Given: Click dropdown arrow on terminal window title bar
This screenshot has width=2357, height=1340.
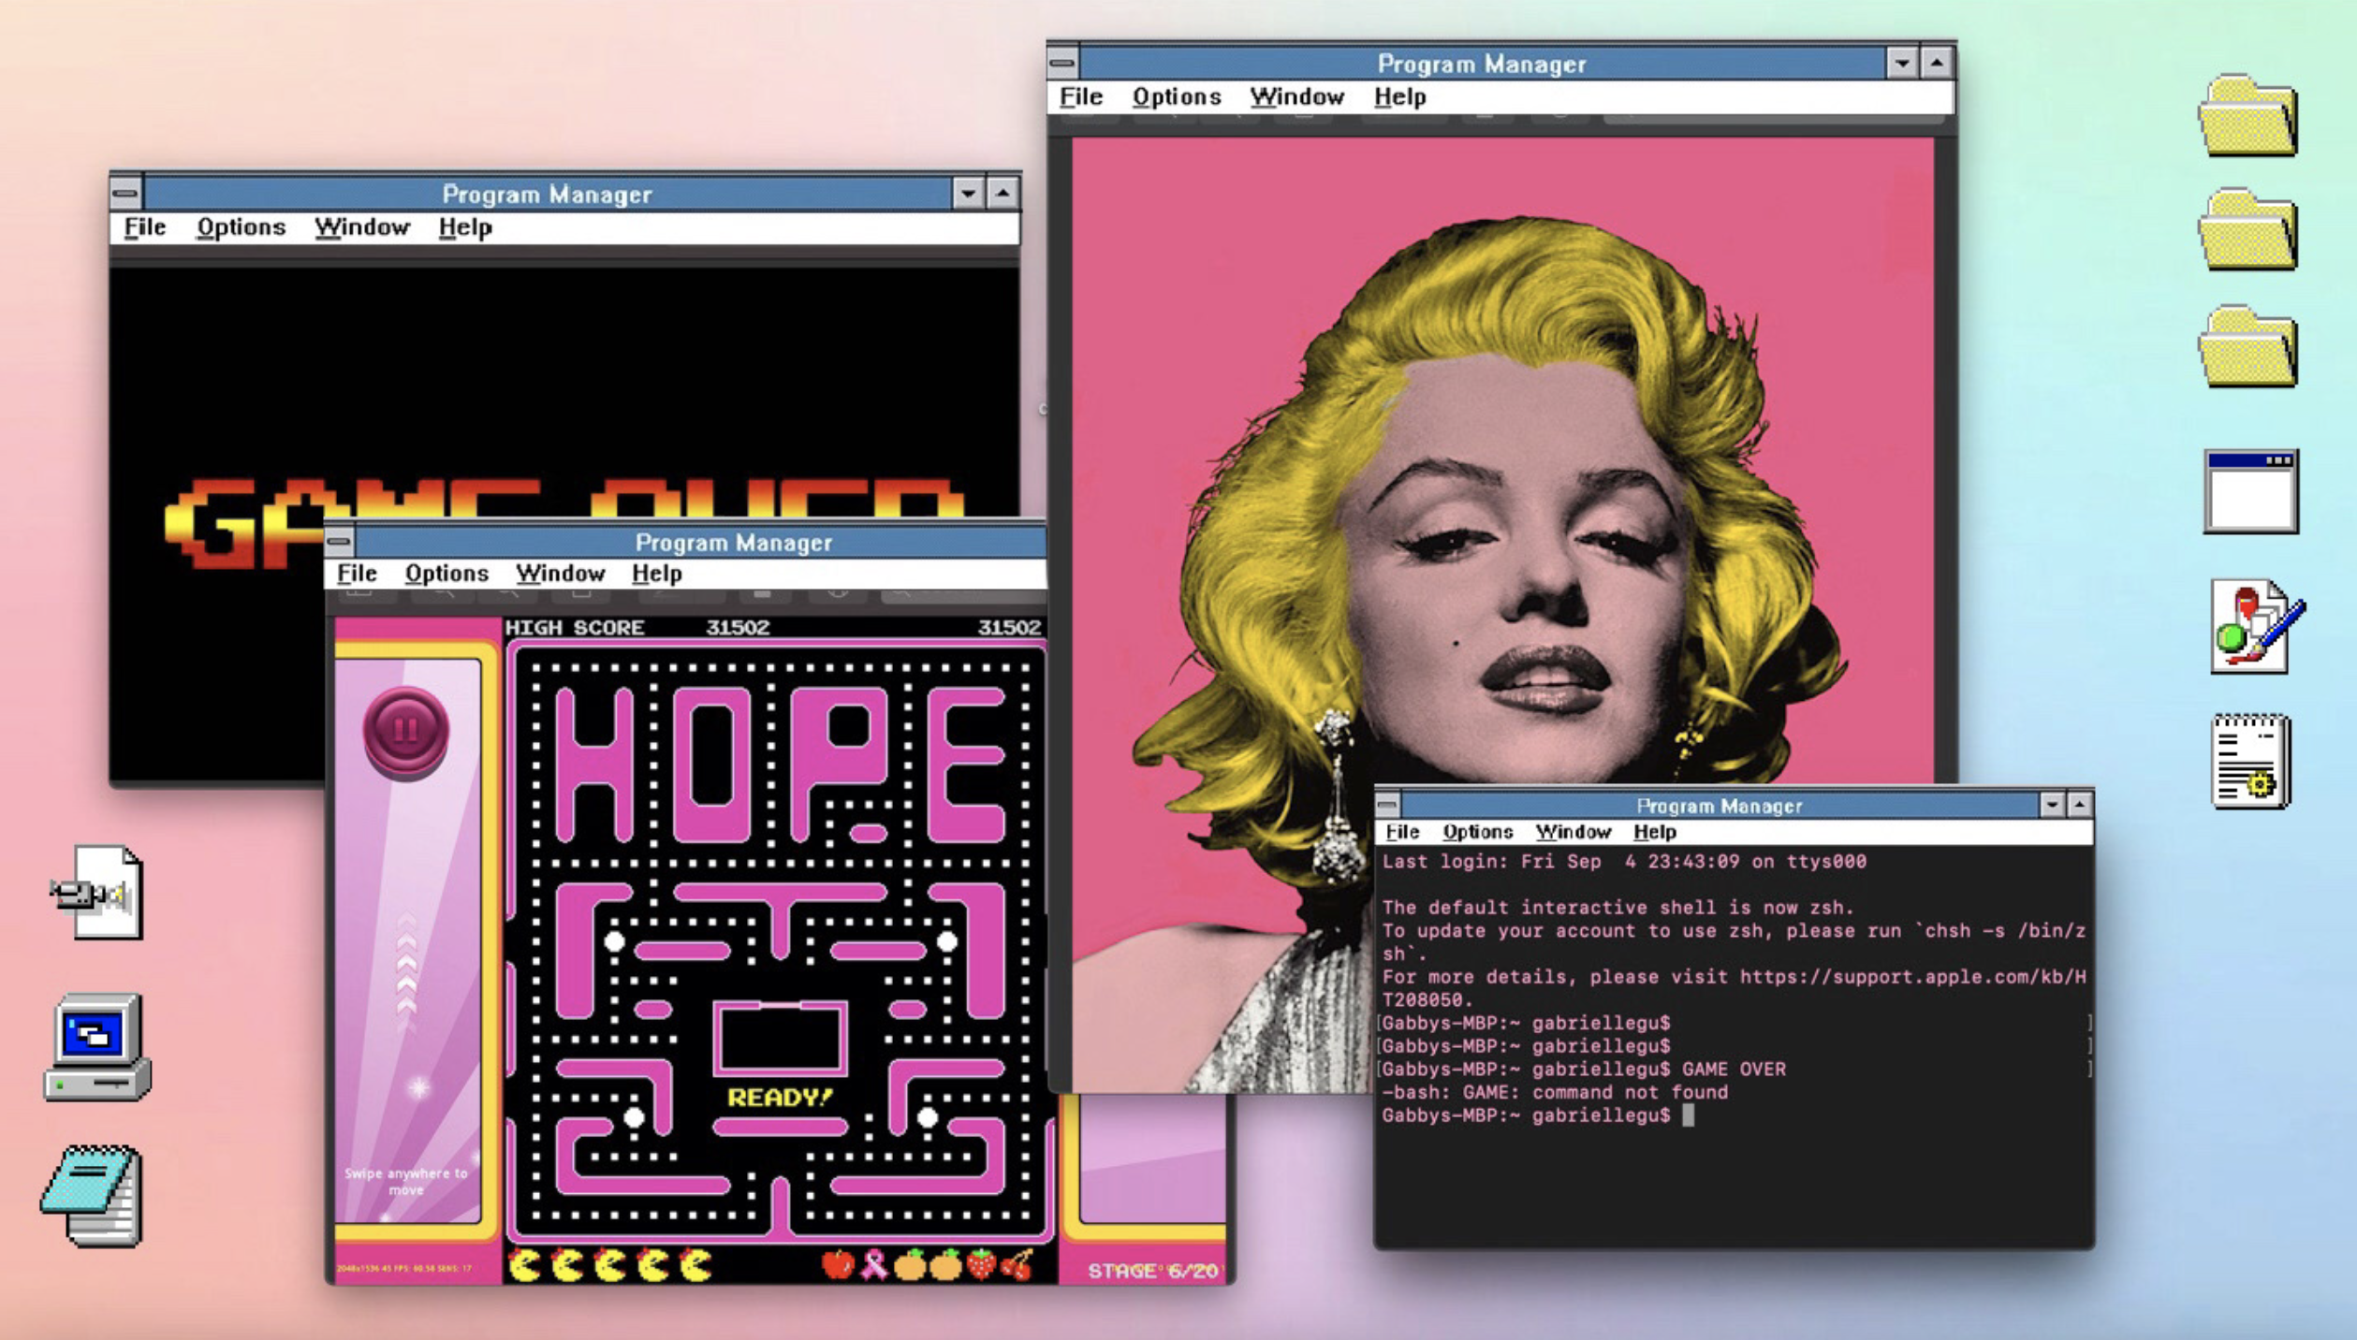Looking at the screenshot, I should pyautogui.click(x=2051, y=805).
